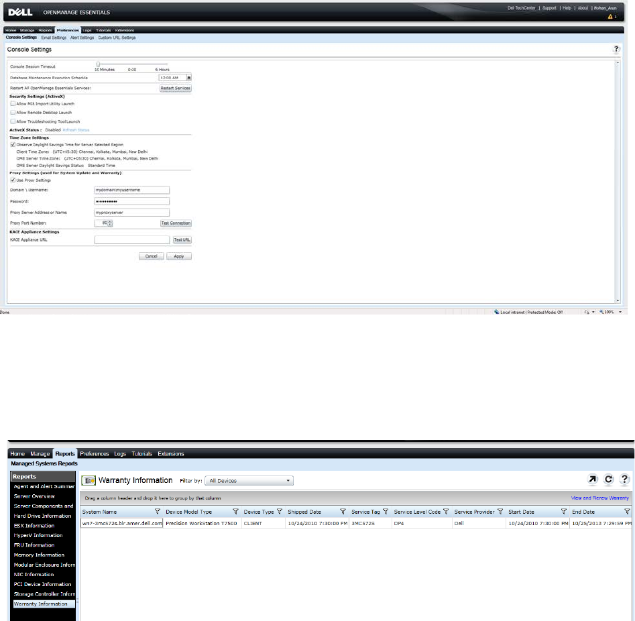Filter the Service Tag column
Viewport: 635px width, 621px height.
(x=386, y=512)
